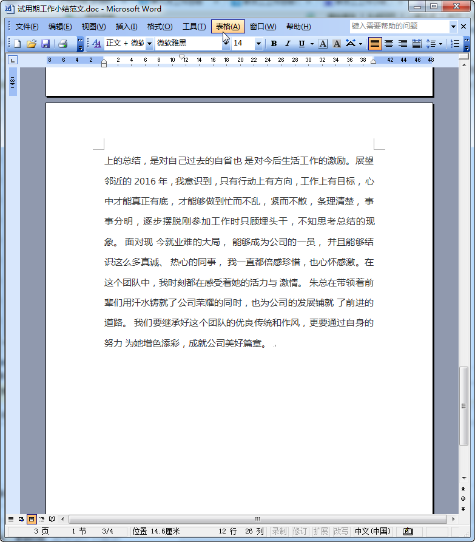This screenshot has width=475, height=542.
Task: Open the 文件(F) menu
Action: point(27,27)
